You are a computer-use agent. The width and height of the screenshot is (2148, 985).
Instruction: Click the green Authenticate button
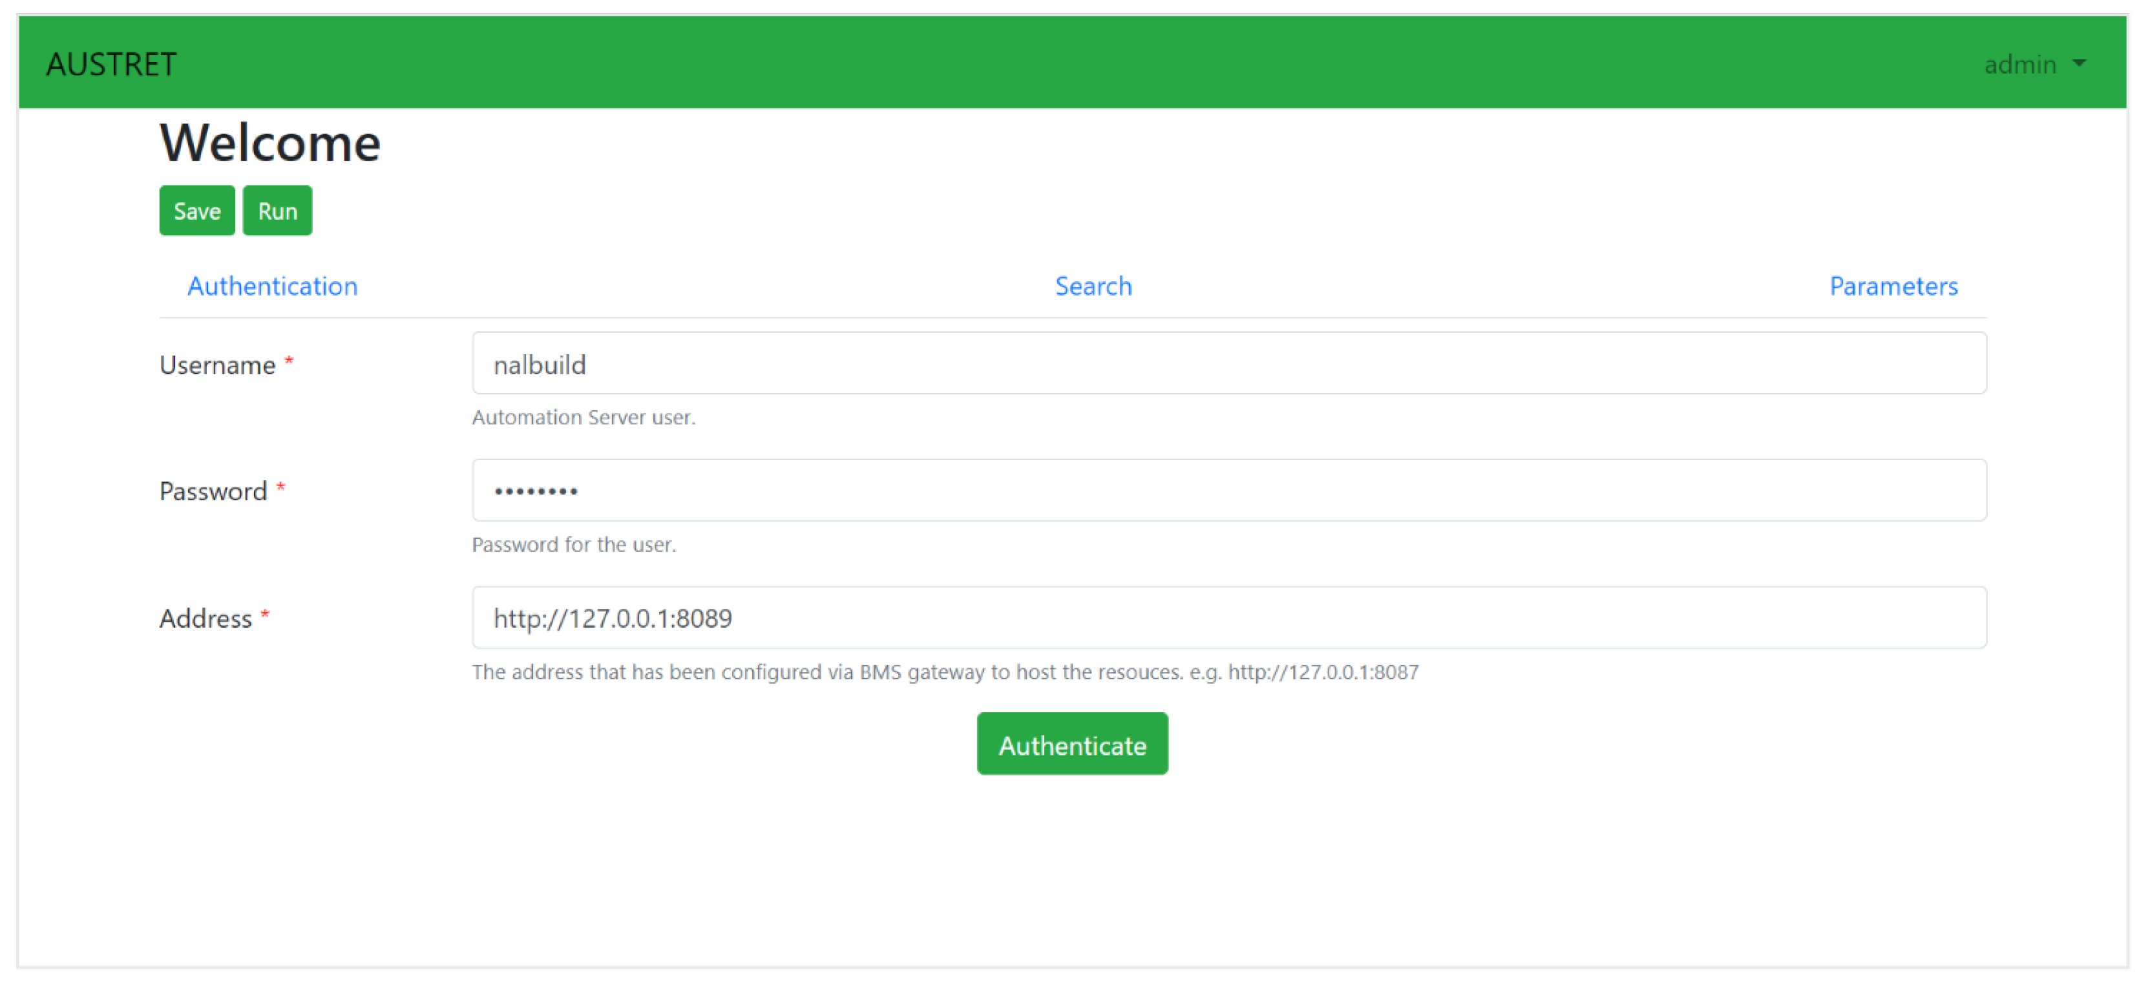click(1071, 744)
